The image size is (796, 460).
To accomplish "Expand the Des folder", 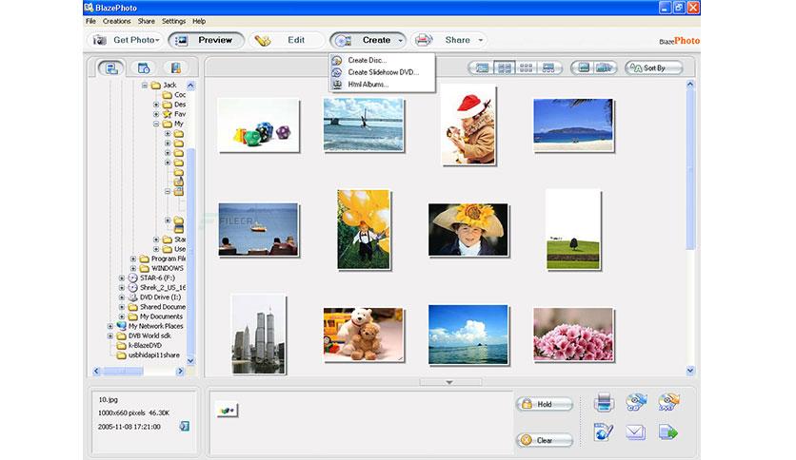I will tap(156, 105).
